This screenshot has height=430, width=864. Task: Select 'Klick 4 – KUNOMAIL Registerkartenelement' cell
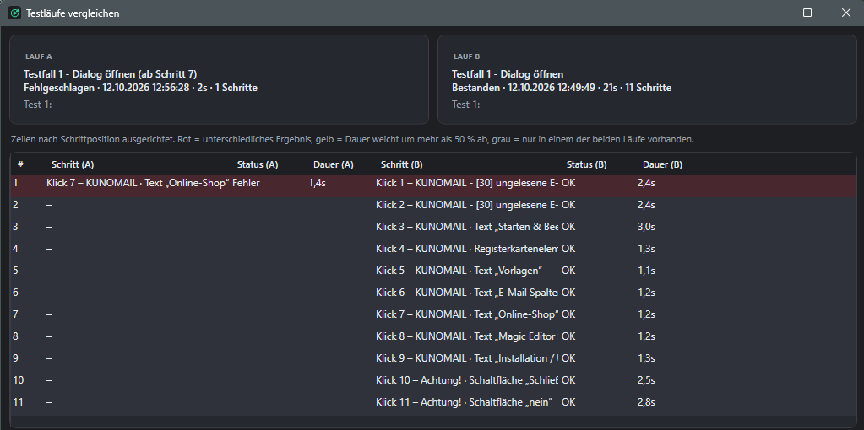tap(467, 249)
